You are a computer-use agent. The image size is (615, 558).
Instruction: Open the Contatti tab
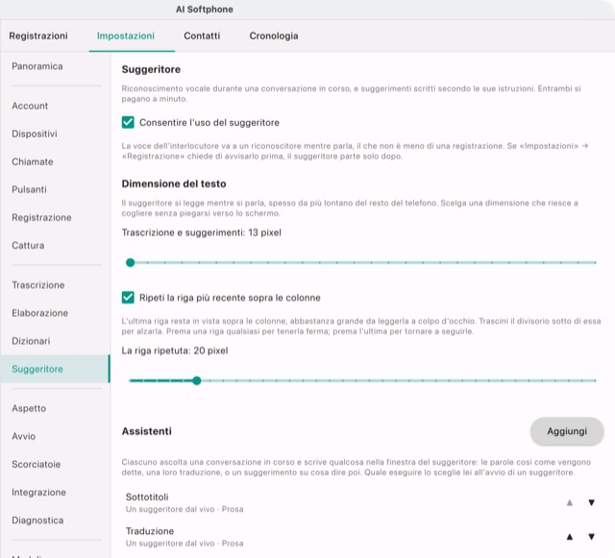tap(202, 36)
